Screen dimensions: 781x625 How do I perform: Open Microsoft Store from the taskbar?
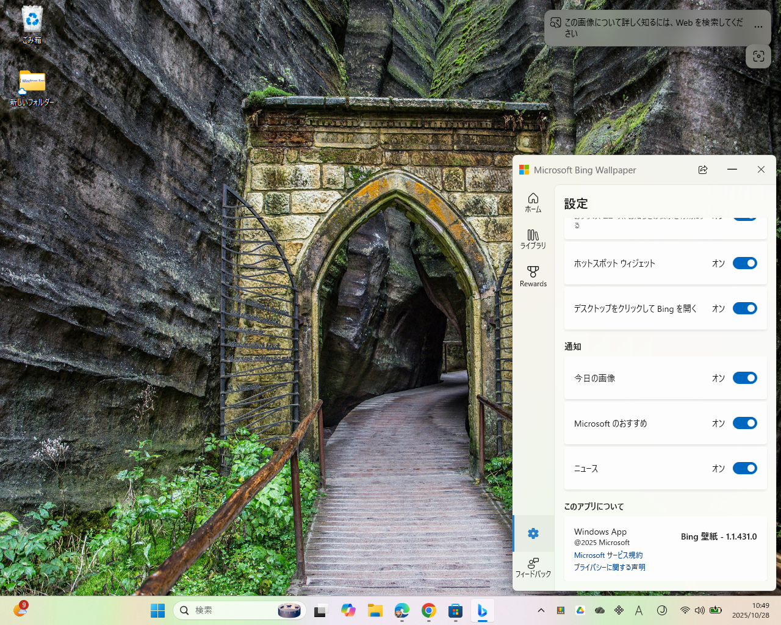click(x=455, y=610)
